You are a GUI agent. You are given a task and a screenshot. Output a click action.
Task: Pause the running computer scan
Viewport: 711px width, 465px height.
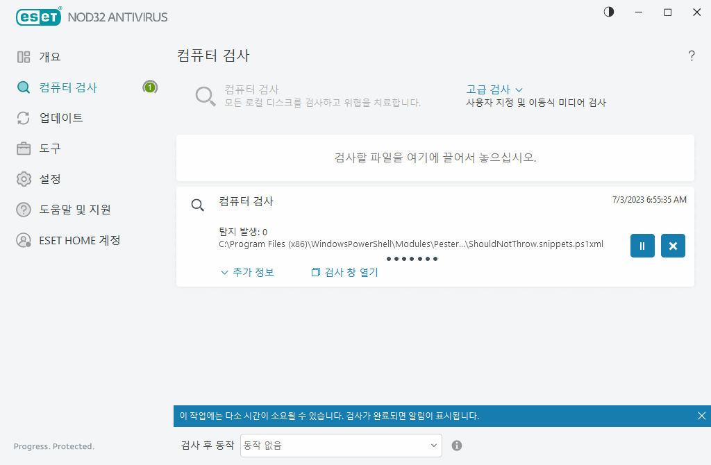click(x=642, y=246)
